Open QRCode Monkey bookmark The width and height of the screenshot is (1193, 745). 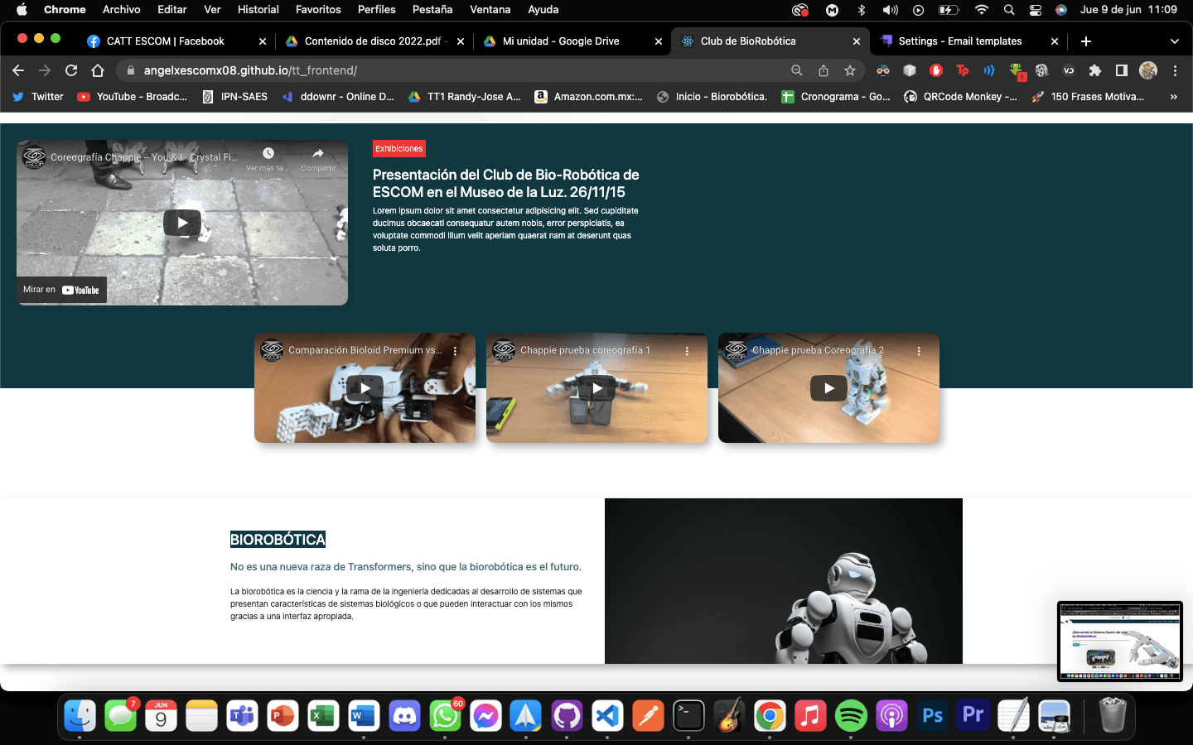coord(960,97)
